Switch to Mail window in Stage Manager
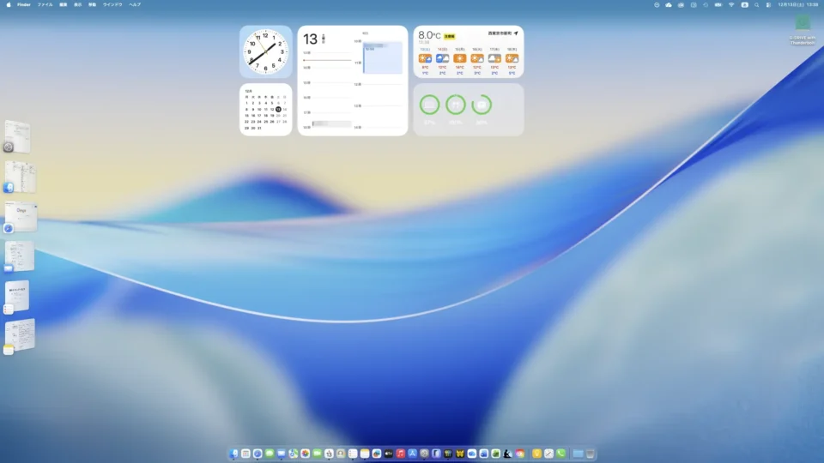Viewport: 824px width, 463px height. pyautogui.click(x=19, y=256)
